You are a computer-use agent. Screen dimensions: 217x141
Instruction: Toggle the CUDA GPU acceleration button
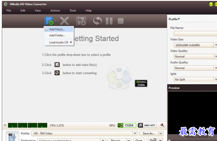(x=127, y=125)
